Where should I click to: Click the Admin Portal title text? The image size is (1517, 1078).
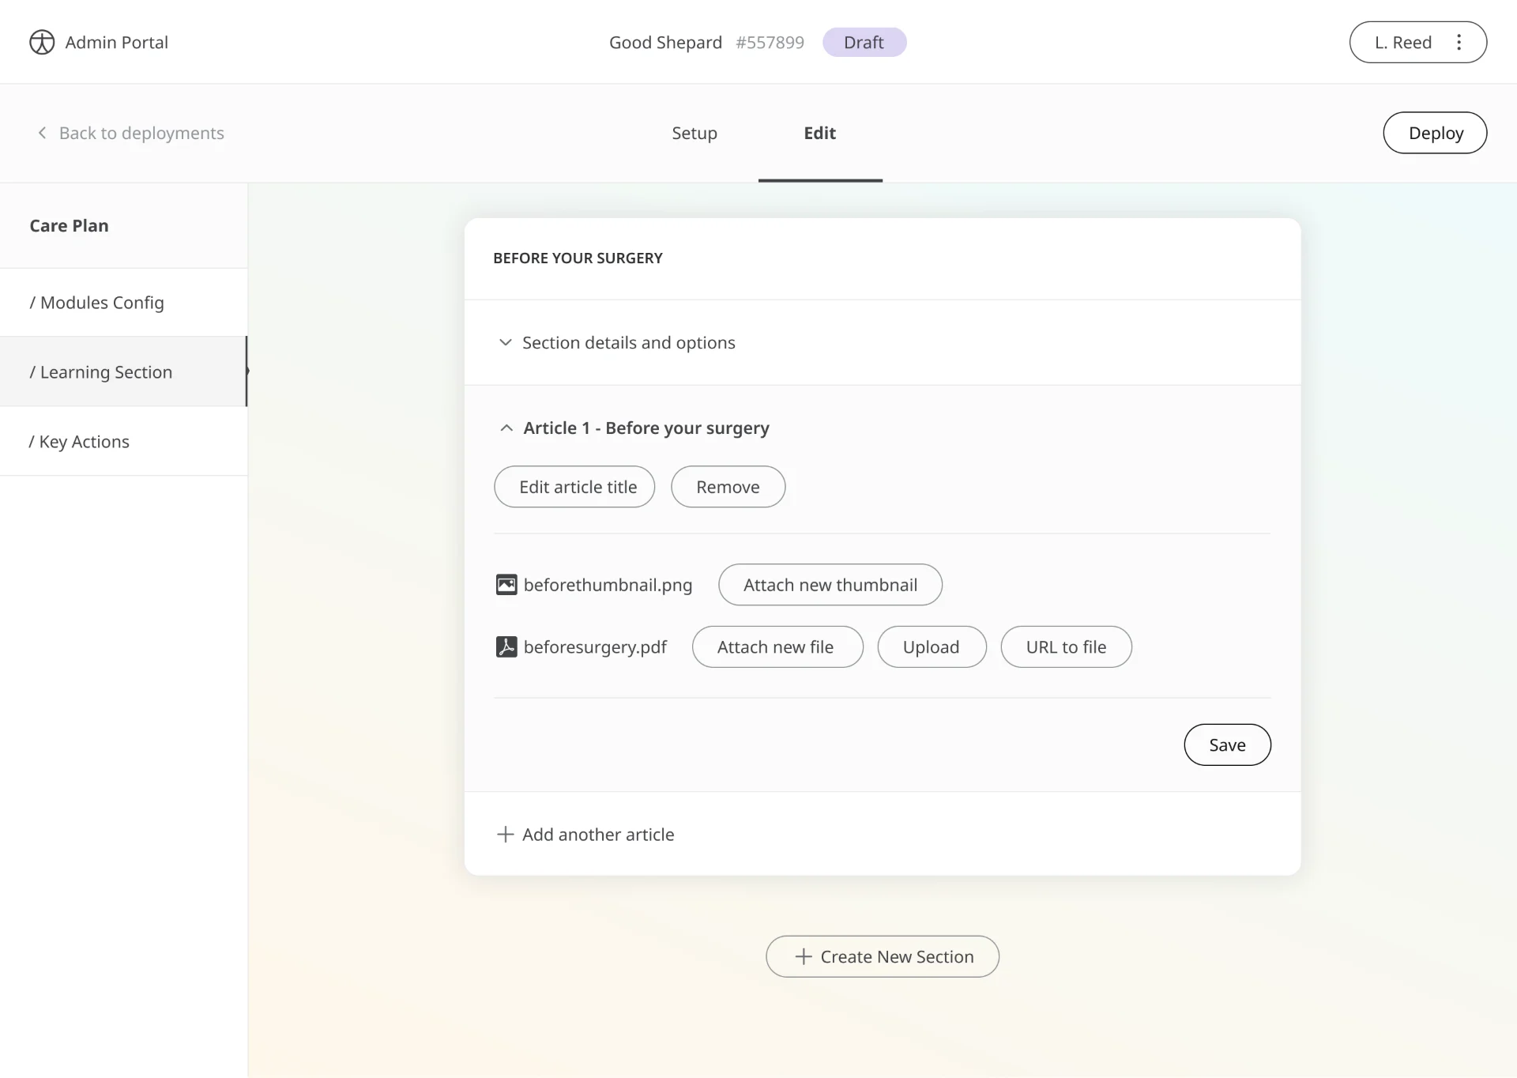point(116,42)
